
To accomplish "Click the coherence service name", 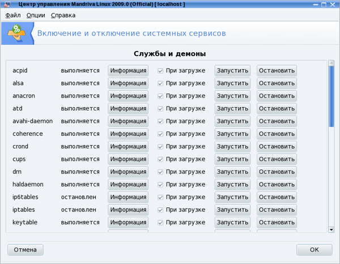I will click(28, 134).
